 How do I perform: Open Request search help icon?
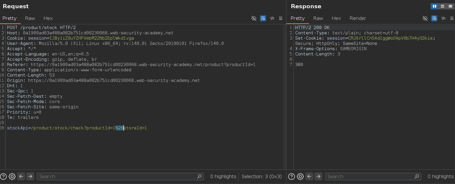pyautogui.click(x=3, y=176)
